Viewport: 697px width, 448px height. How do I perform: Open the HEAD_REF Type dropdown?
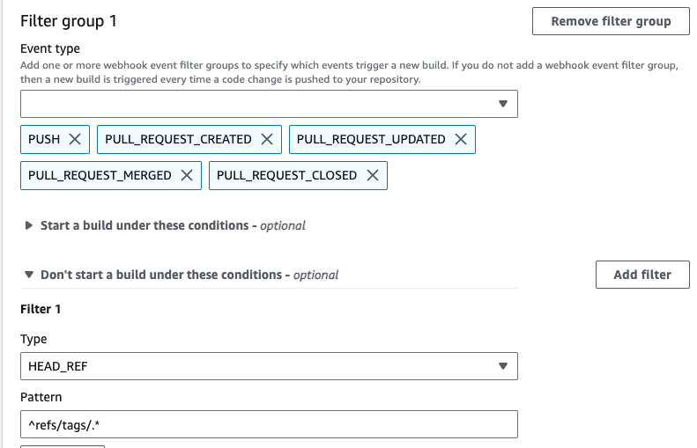click(269, 365)
